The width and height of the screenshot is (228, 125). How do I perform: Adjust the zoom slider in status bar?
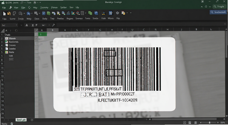coord(209,123)
